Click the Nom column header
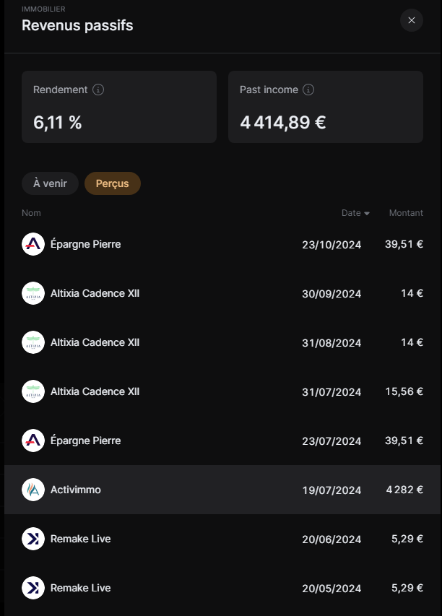 pyautogui.click(x=31, y=213)
